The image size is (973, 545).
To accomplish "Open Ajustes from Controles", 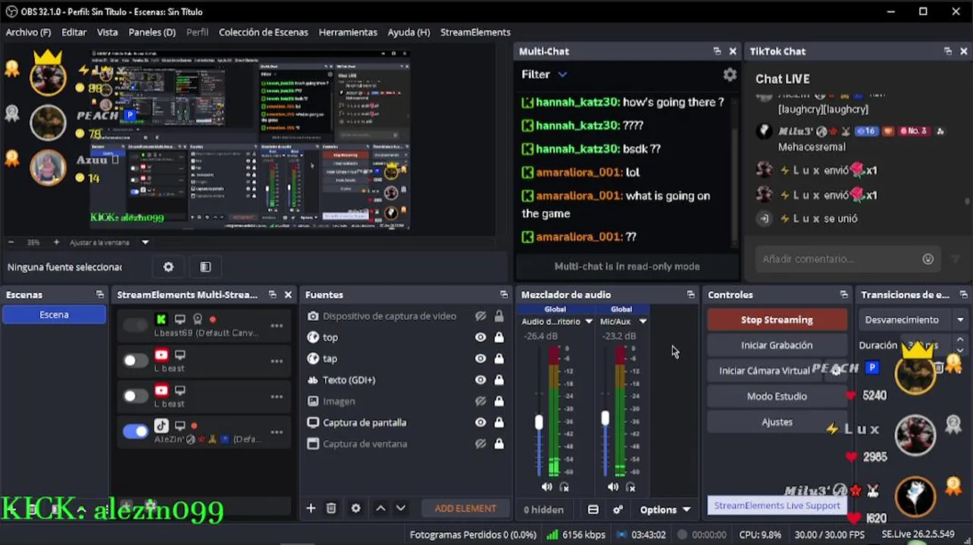I will coord(777,422).
